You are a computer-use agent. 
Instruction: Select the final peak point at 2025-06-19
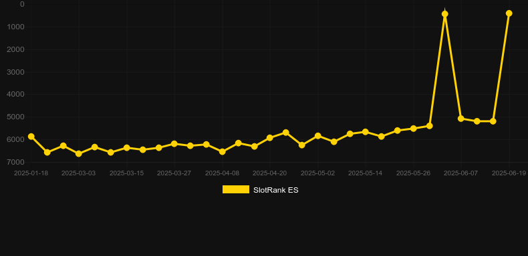[x=509, y=13]
